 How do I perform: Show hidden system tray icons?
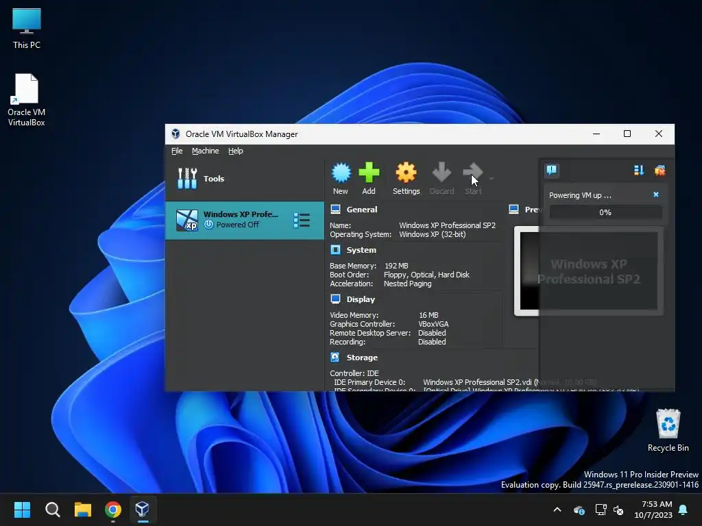(x=557, y=510)
